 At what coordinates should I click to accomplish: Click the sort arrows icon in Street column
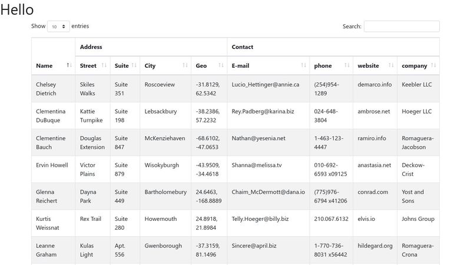(104, 65)
